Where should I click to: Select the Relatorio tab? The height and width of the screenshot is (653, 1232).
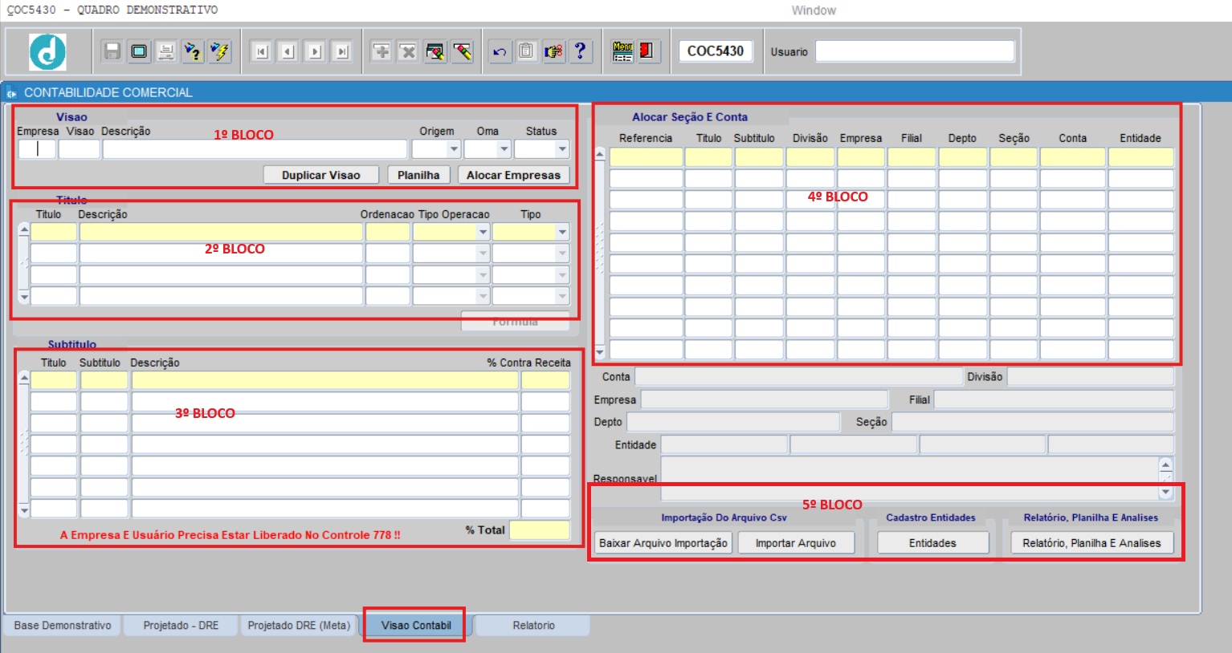coord(533,626)
